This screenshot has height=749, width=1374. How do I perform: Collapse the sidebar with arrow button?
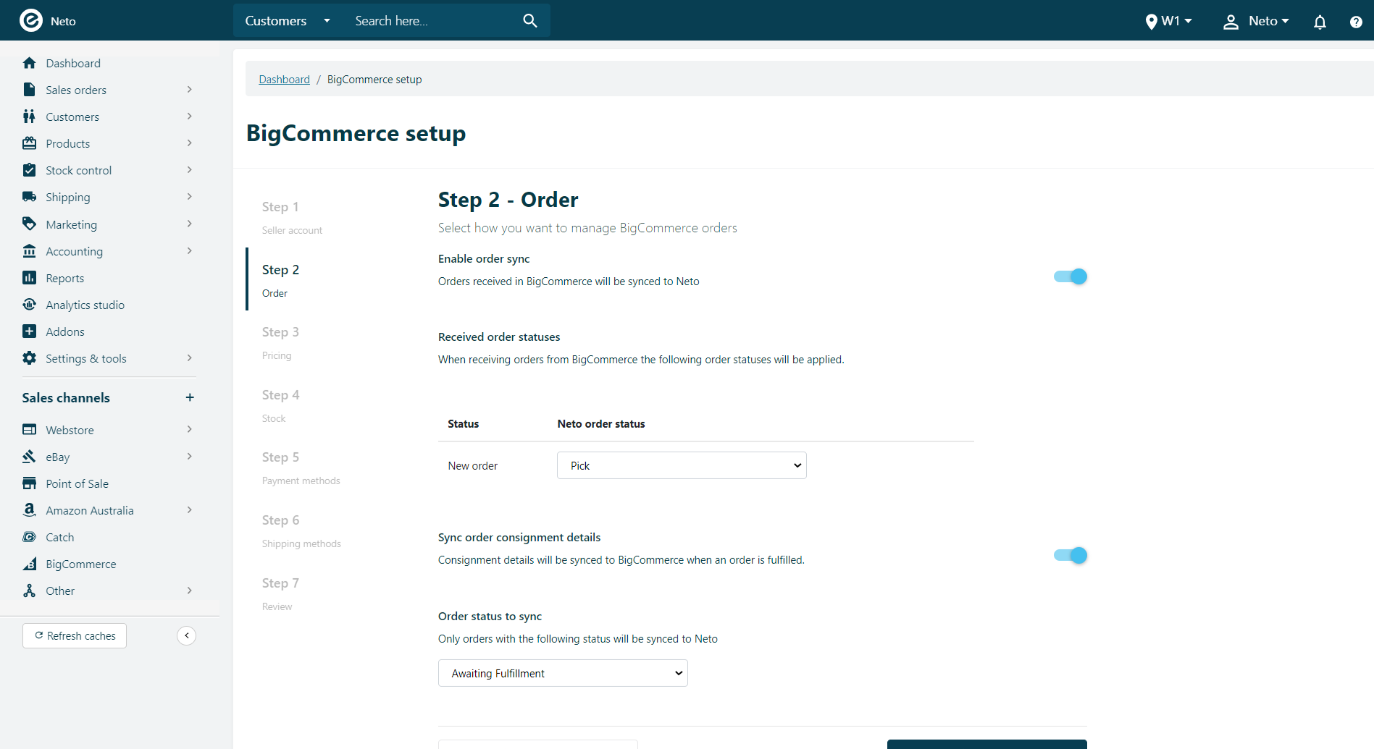[x=186, y=635]
